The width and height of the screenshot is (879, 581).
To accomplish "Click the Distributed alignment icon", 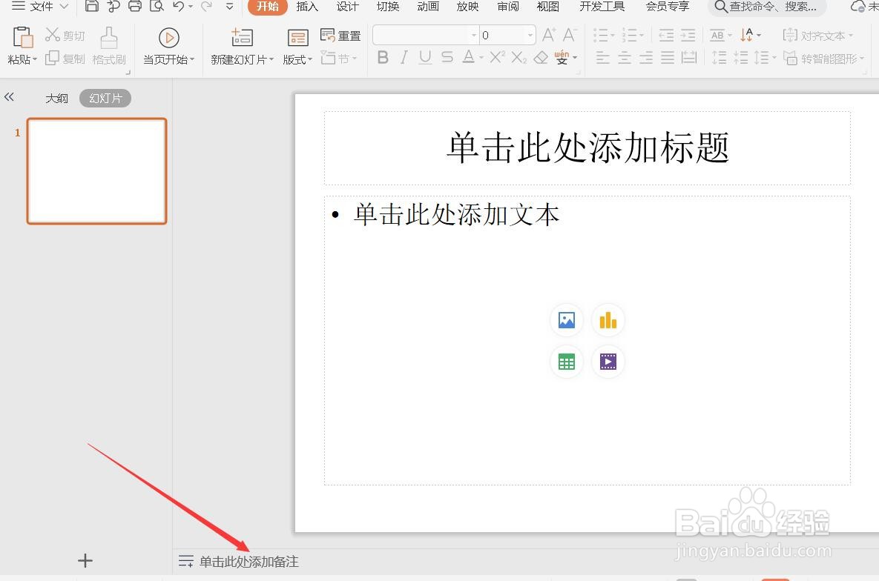I will [689, 58].
